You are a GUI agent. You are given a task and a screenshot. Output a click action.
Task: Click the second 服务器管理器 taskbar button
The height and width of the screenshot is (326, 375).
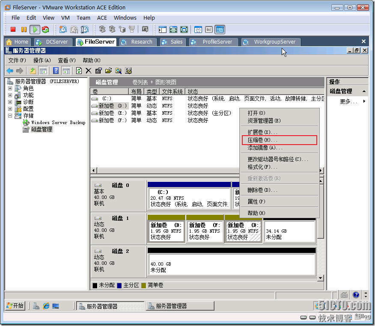pyautogui.click(x=180, y=306)
